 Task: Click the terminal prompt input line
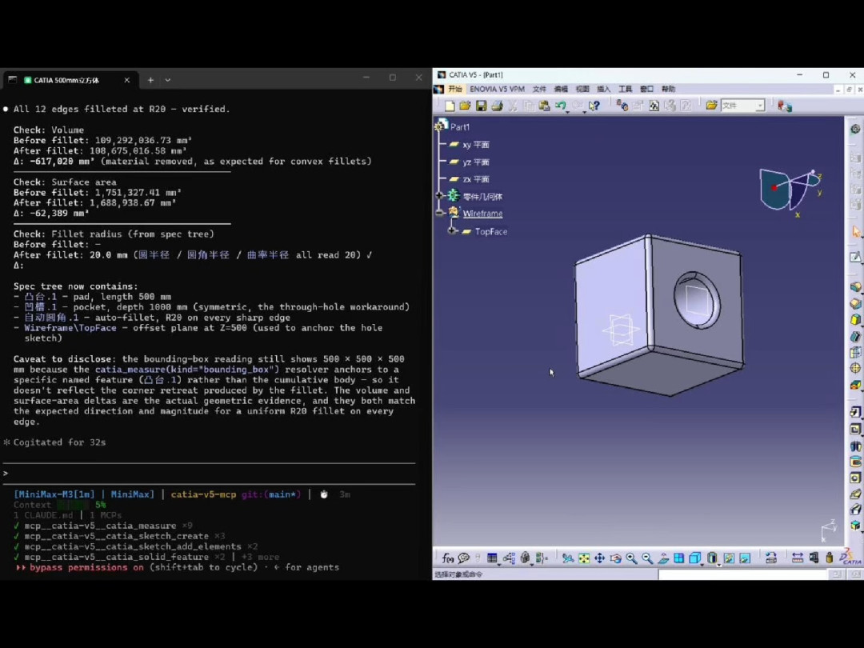pos(210,474)
